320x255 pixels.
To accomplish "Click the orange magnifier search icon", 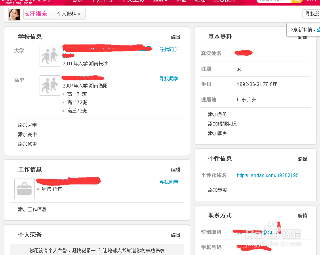I will 298,2.
